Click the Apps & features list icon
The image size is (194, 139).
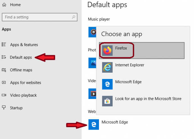pyautogui.click(x=4, y=45)
